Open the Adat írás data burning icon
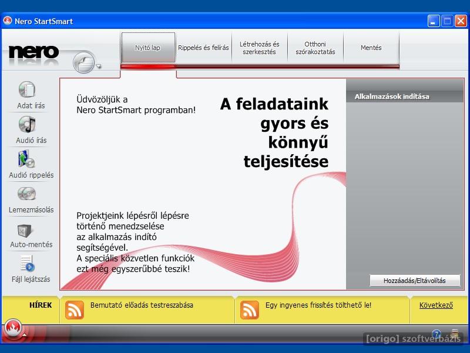Image resolution: width=470 pixels, height=353 pixels. pyautogui.click(x=27, y=89)
